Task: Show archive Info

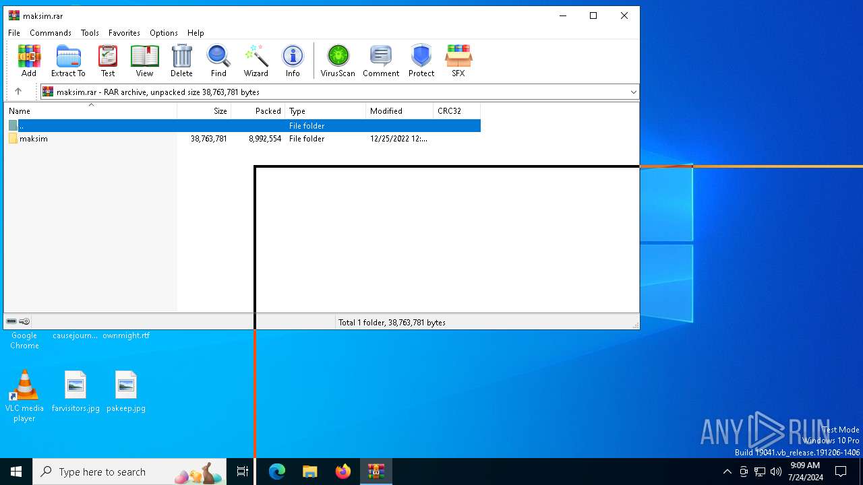Action: pyautogui.click(x=293, y=61)
